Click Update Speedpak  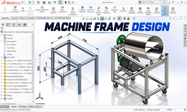pos(131,10)
